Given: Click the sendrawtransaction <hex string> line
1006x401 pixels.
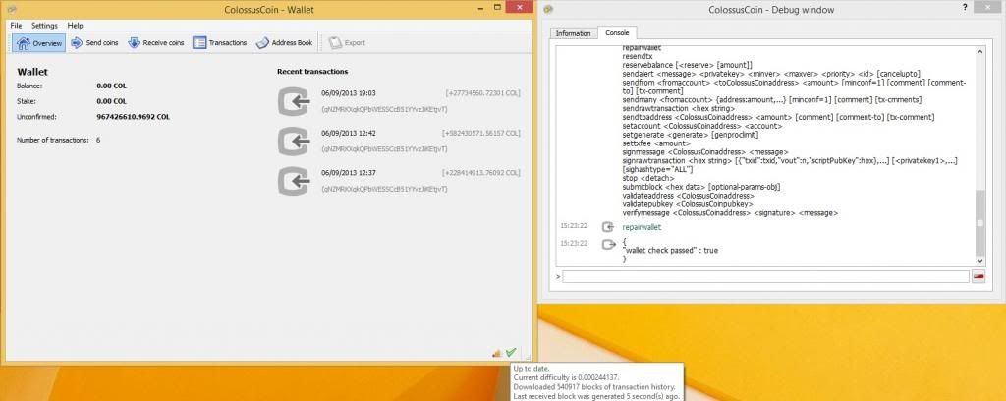Looking at the screenshot, I should 680,109.
